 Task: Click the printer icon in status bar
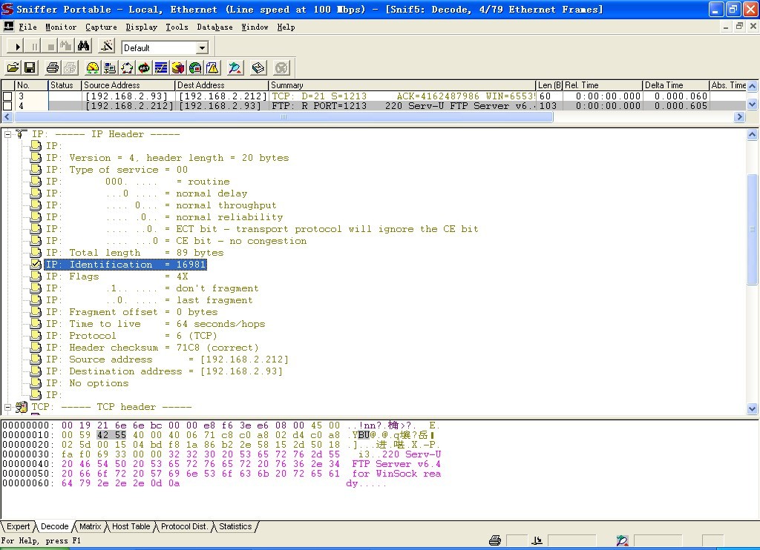click(495, 540)
